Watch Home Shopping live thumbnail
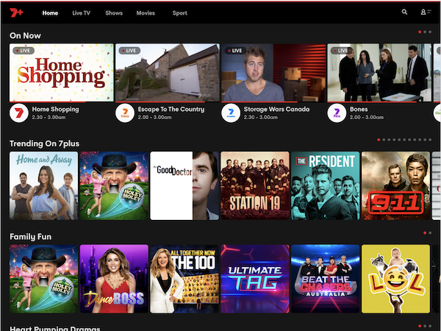 (x=62, y=72)
